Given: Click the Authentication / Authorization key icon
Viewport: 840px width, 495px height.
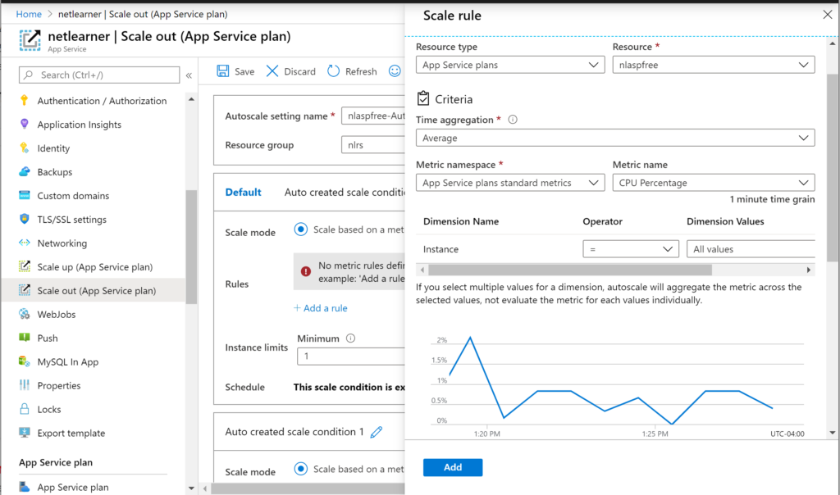Looking at the screenshot, I should tap(24, 101).
